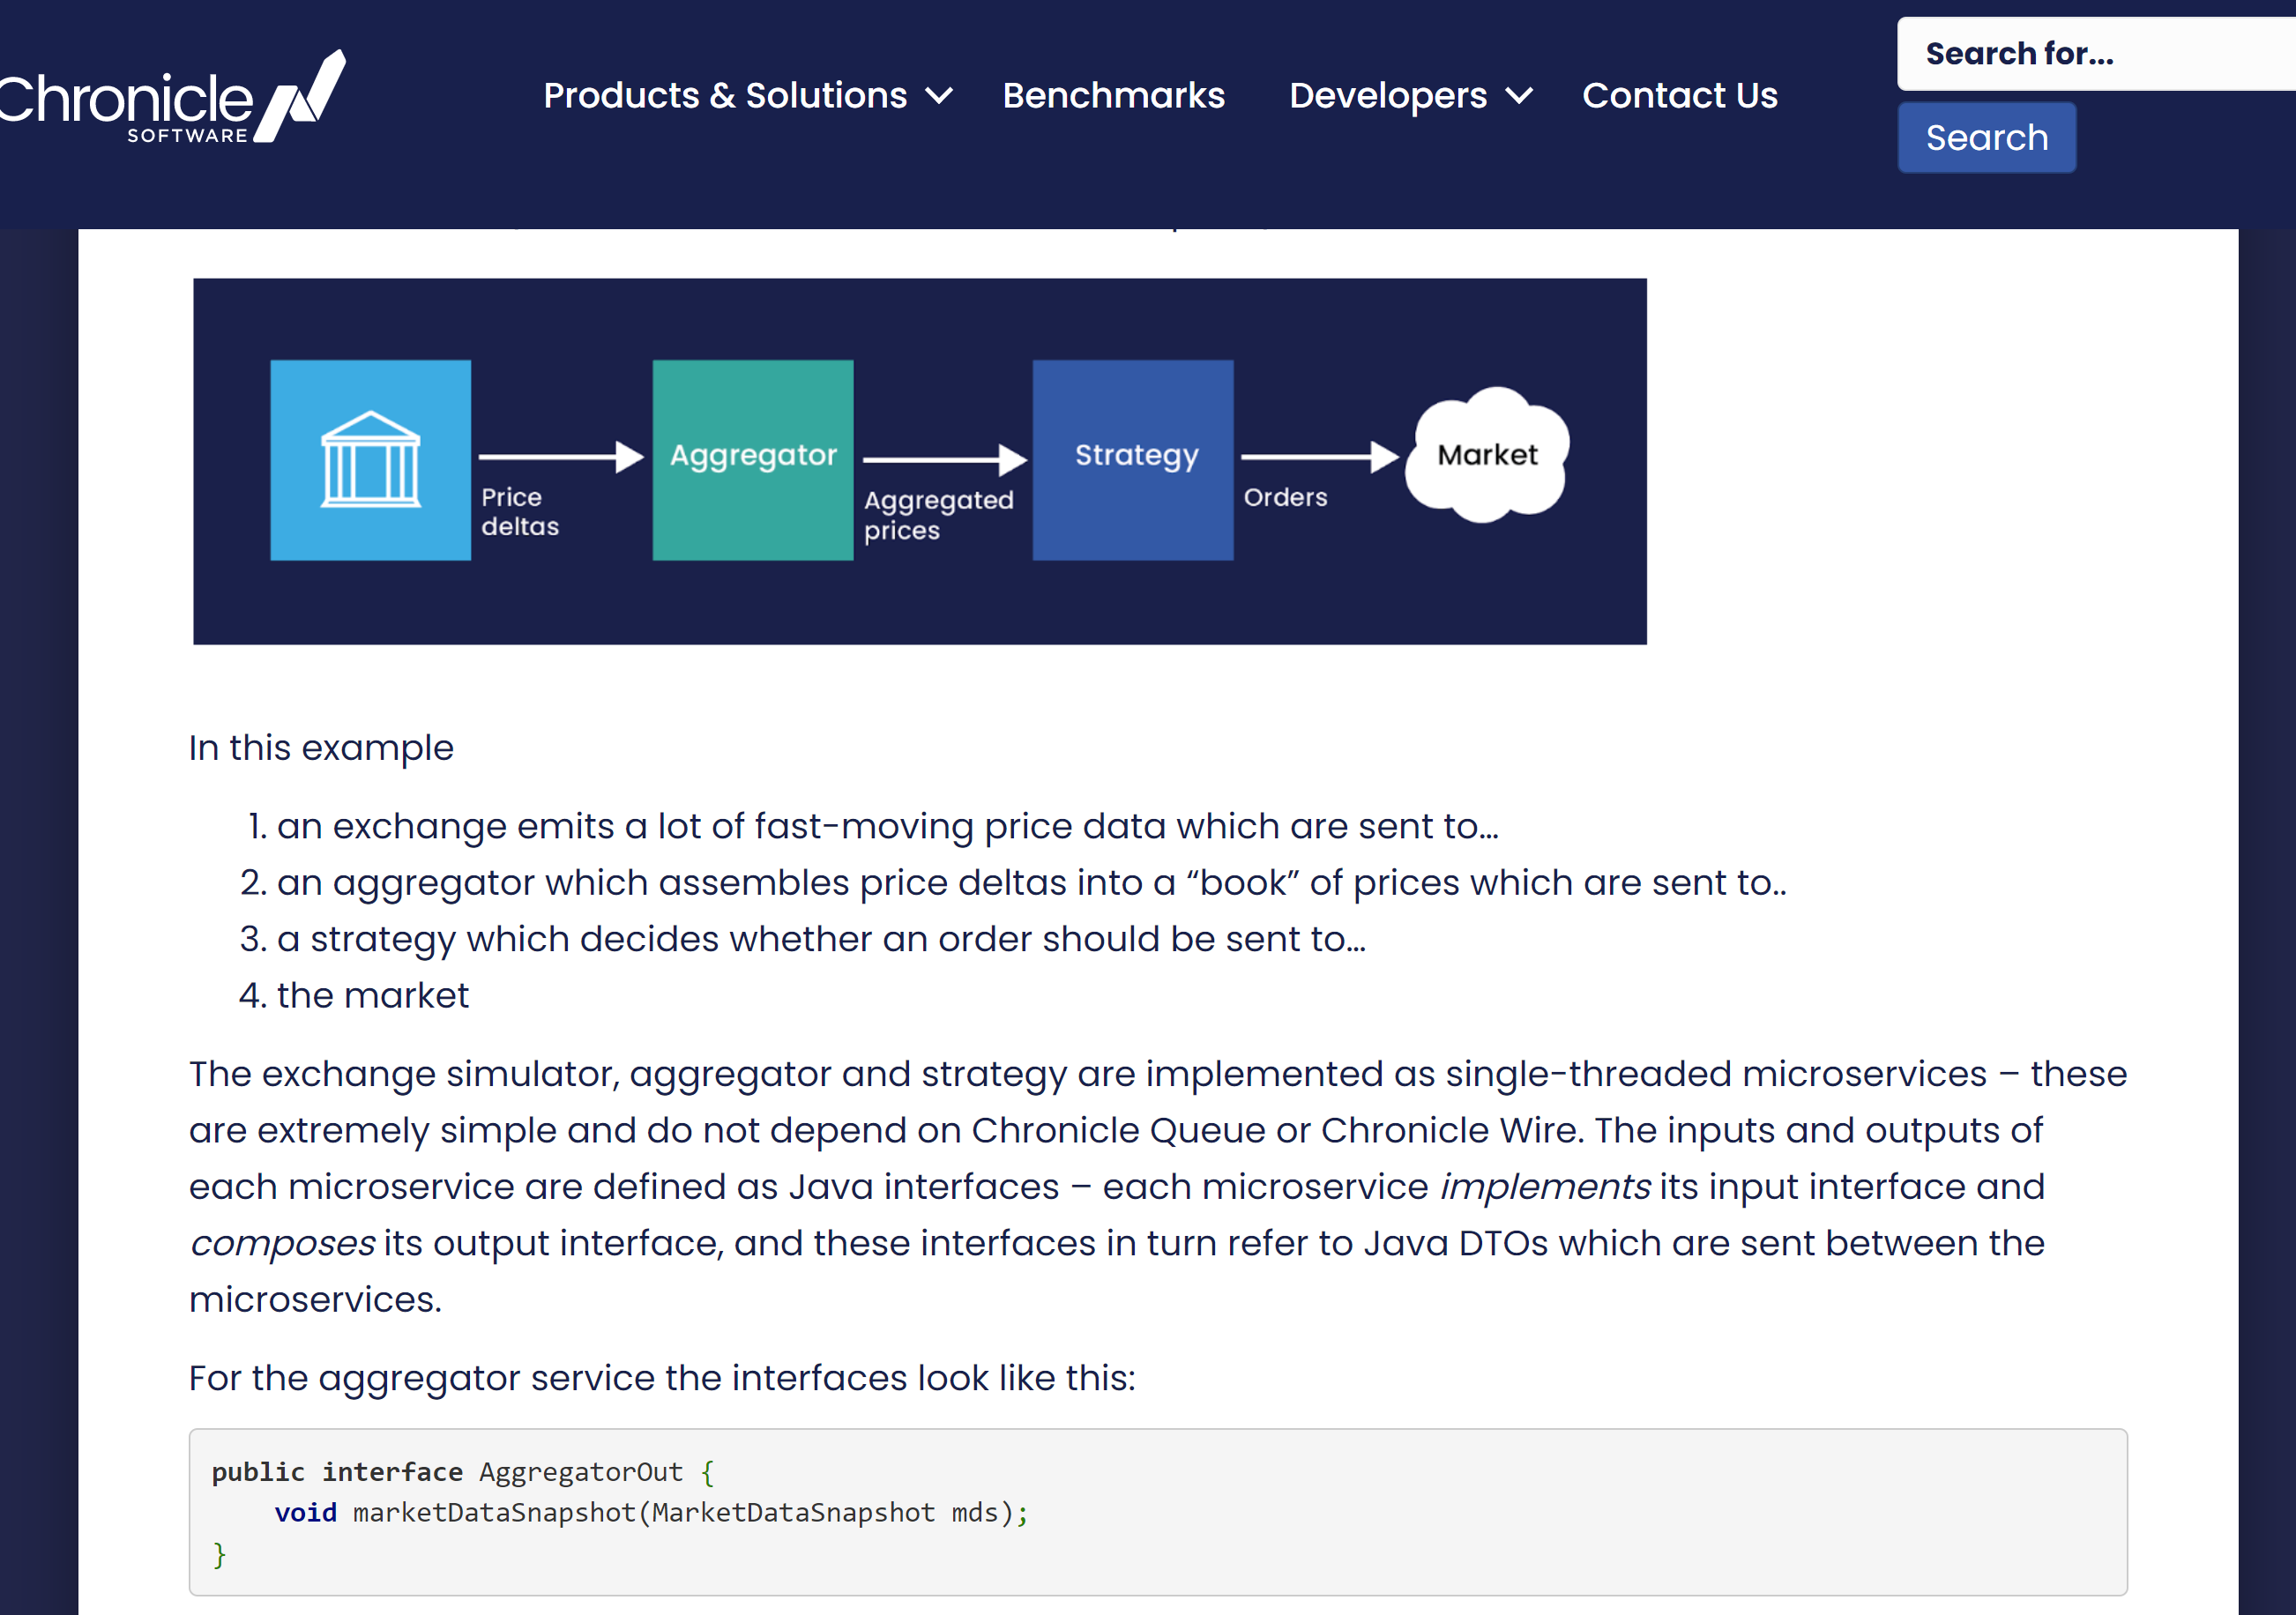Click the Aggregated prices arrow
The width and height of the screenshot is (2296, 1615).
pyautogui.click(x=944, y=460)
